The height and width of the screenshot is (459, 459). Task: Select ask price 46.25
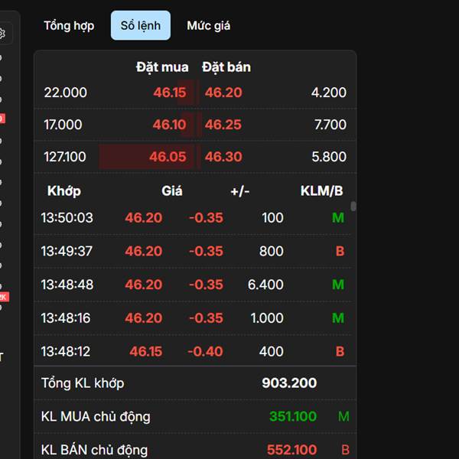[x=223, y=125]
